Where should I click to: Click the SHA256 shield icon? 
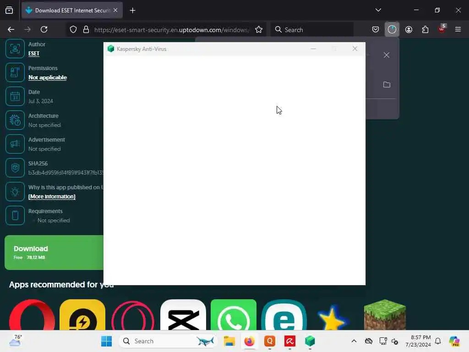coord(15,168)
